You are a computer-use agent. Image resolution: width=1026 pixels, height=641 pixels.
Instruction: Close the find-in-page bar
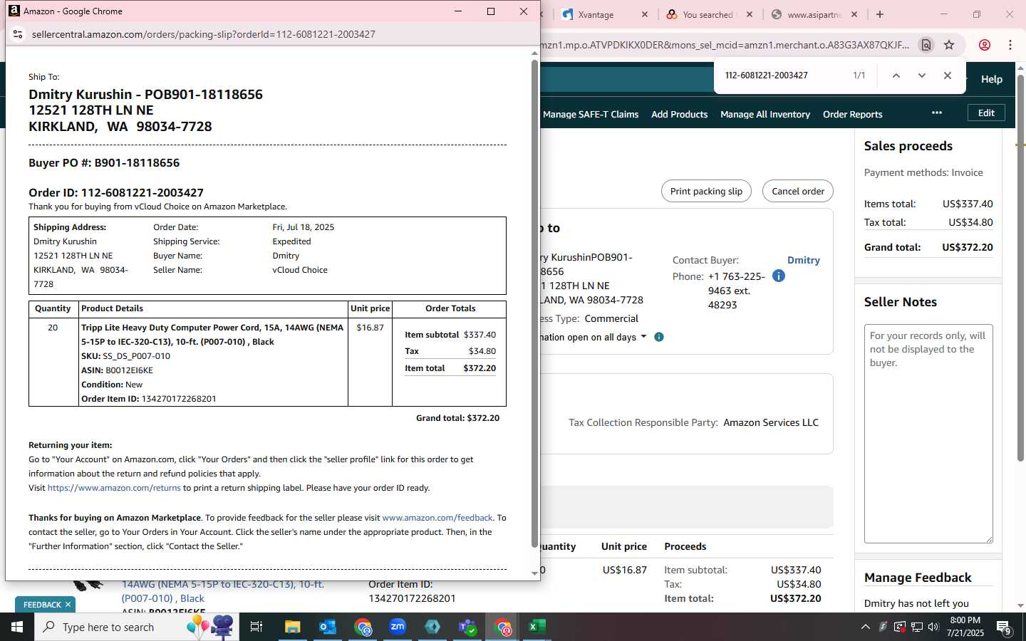pos(948,75)
